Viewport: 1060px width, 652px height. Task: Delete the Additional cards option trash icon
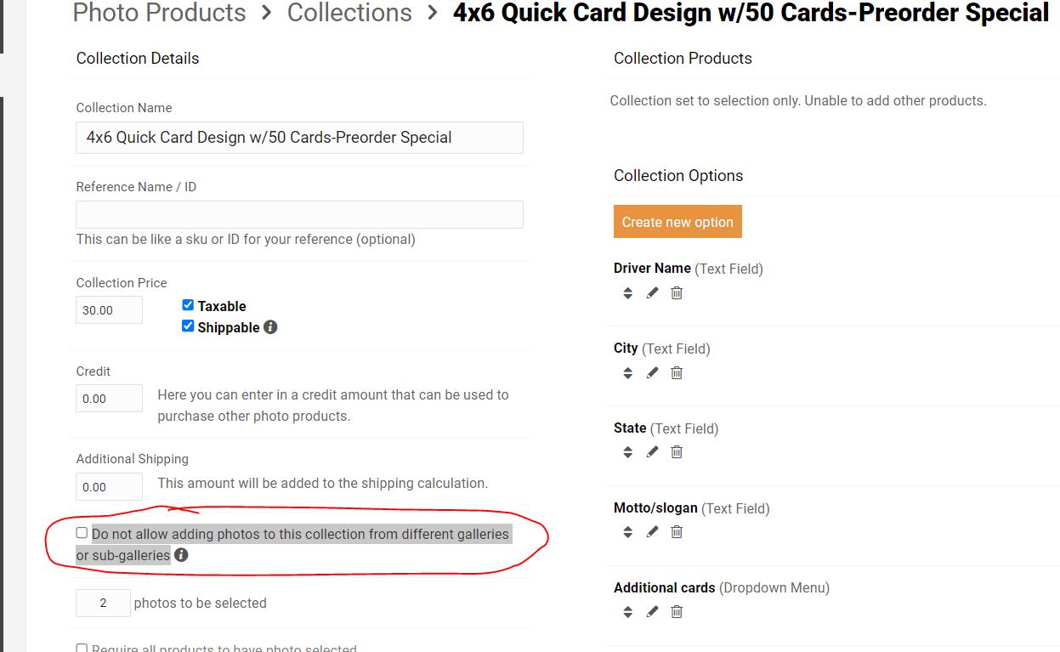(677, 611)
